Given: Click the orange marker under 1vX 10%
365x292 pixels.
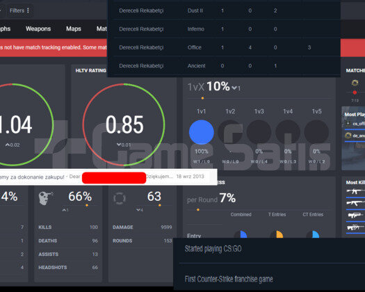Looking at the screenshot, I should point(202,98).
